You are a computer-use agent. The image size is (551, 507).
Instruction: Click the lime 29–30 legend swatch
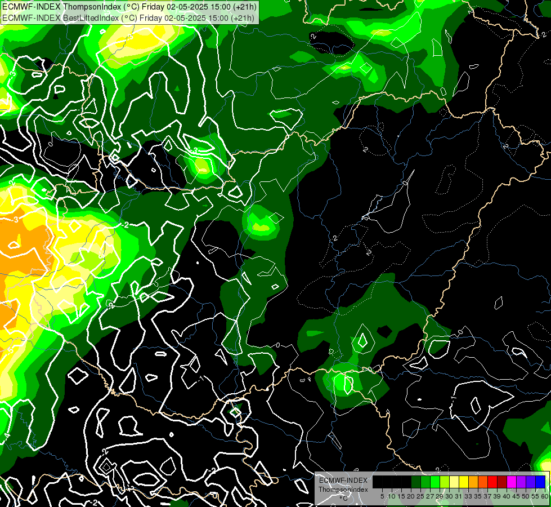(445, 482)
